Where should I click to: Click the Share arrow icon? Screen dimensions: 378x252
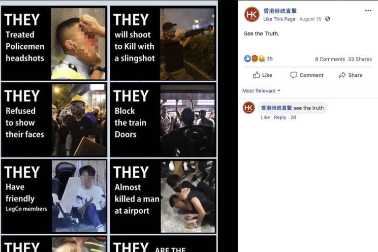click(x=342, y=75)
